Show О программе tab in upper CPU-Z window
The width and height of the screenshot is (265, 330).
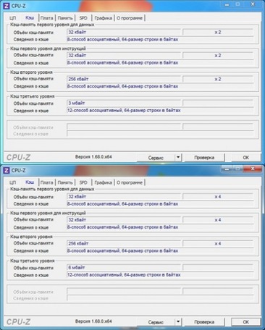click(x=130, y=18)
